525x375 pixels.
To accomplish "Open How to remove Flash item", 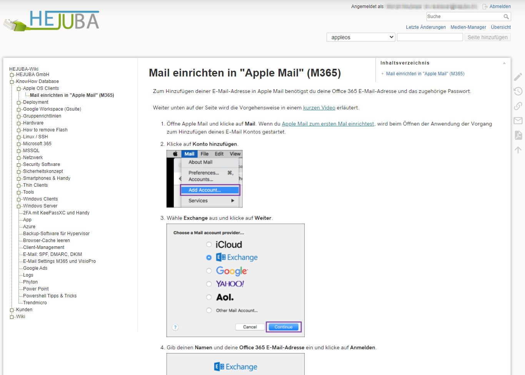I will tap(45, 130).
